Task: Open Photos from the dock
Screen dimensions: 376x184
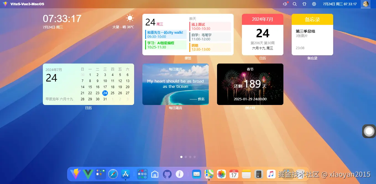Action: pos(221,174)
